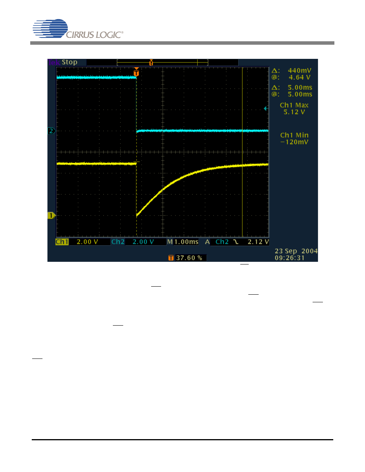Viewport: 365px width, 472px height.
Task: Click the Stop acquisition status text
Action: click(70, 62)
